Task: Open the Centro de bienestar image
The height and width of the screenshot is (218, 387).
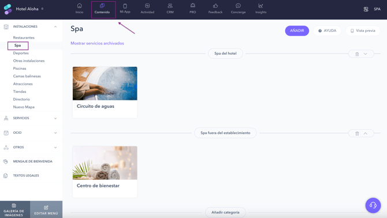Action: tap(105, 163)
